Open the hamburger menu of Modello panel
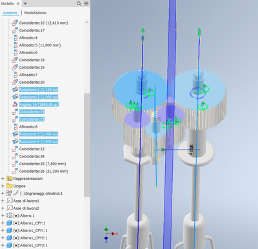The height and width of the screenshot is (249, 258). click(86, 3)
